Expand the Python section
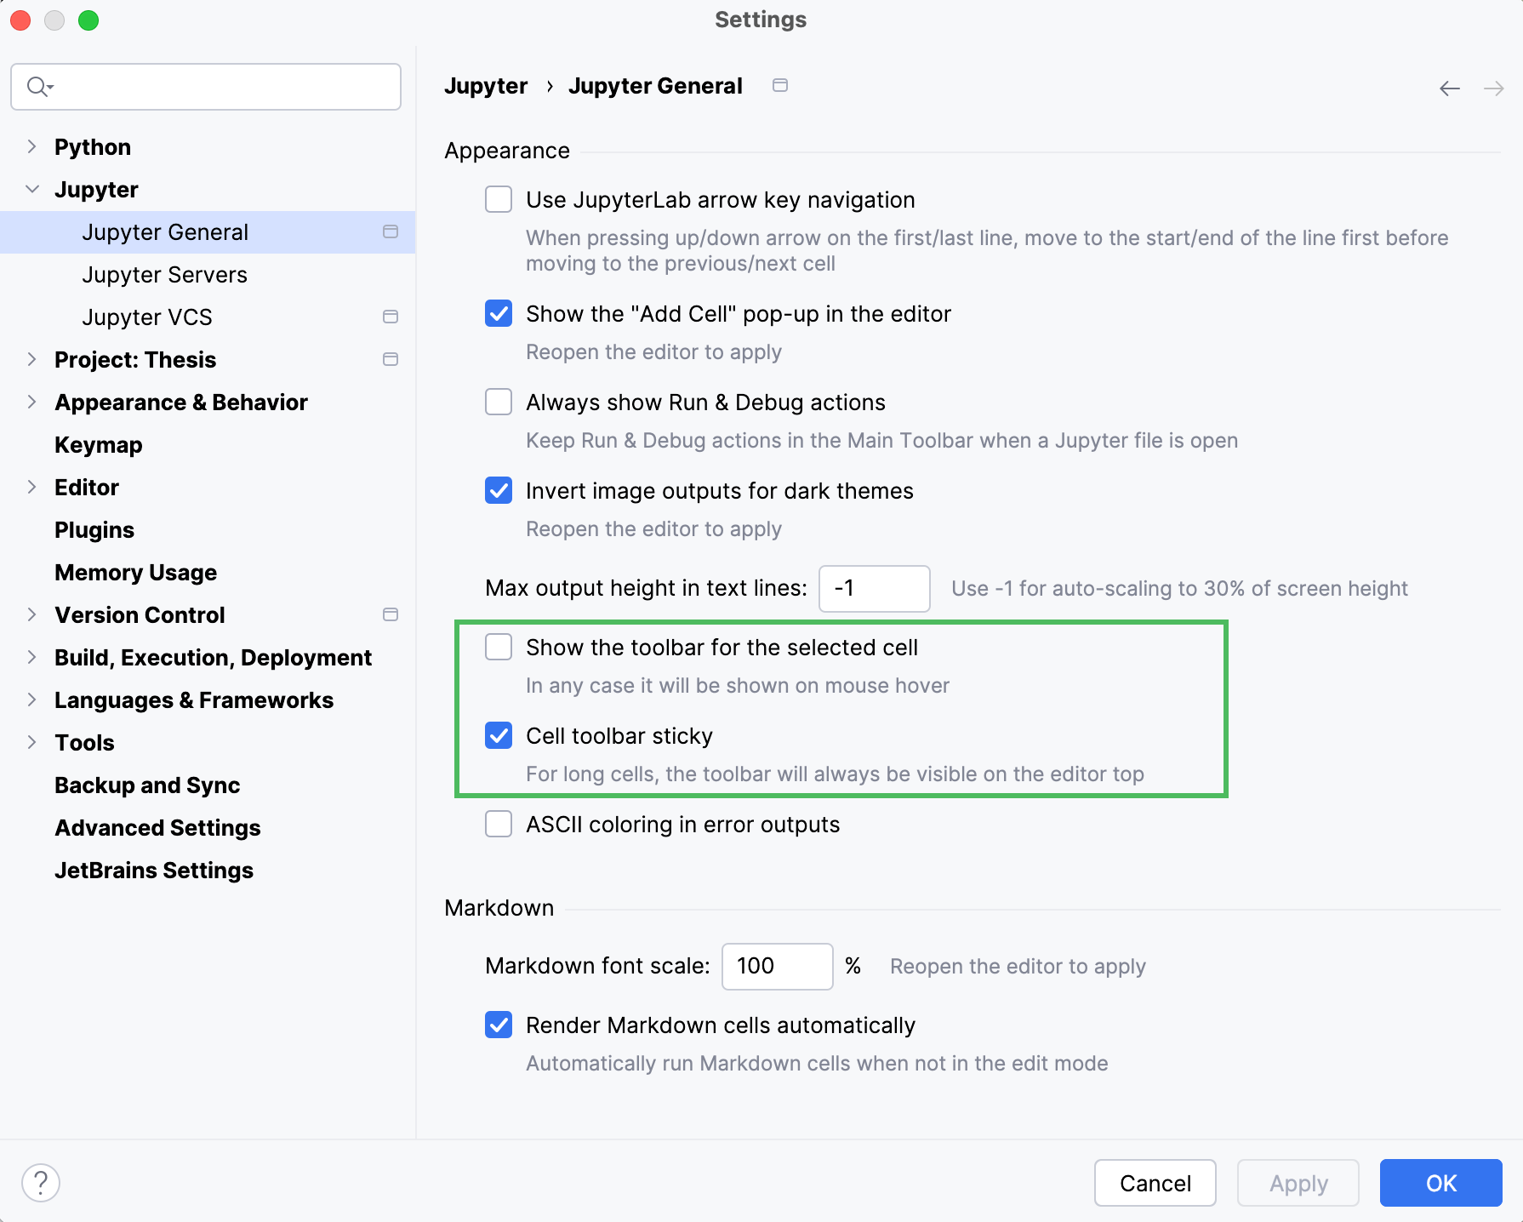The width and height of the screenshot is (1523, 1222). (31, 146)
